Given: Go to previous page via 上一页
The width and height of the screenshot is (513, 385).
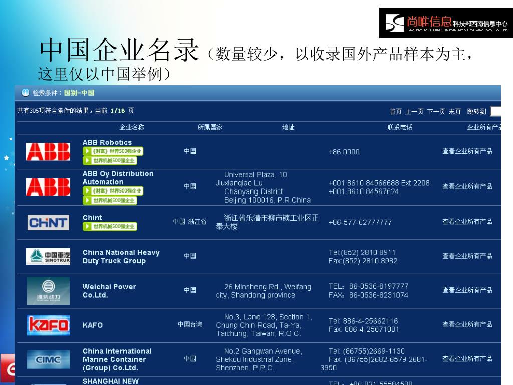Looking at the screenshot, I should click(414, 112).
